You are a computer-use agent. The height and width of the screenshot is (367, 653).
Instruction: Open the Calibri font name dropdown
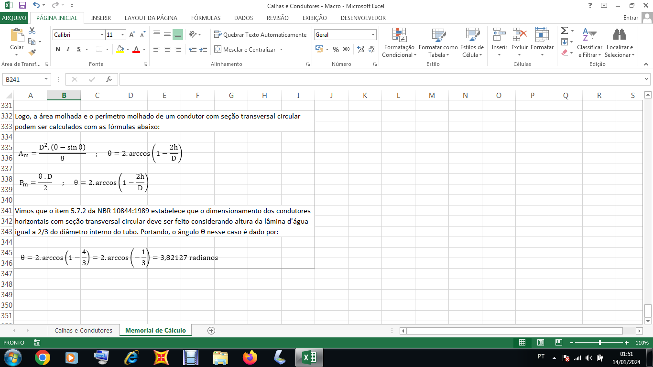(102, 35)
